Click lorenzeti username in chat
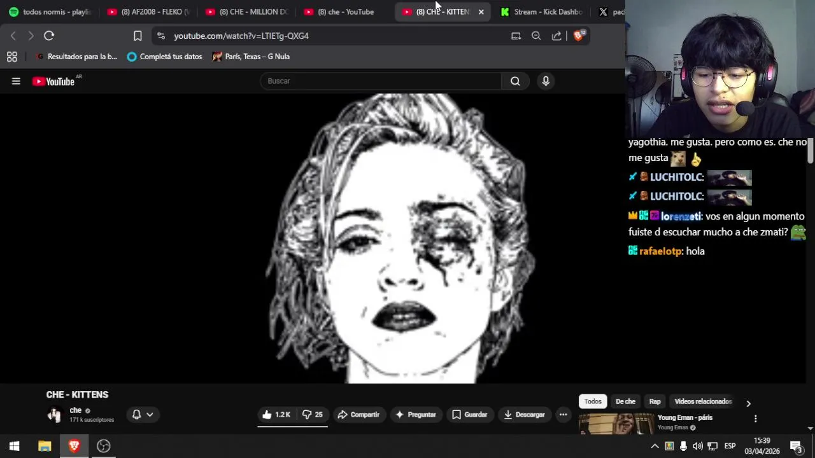 [x=681, y=216]
